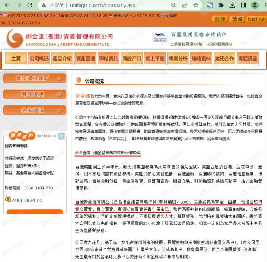Open the zoom magnifier icon in address bar

coord(173,5)
